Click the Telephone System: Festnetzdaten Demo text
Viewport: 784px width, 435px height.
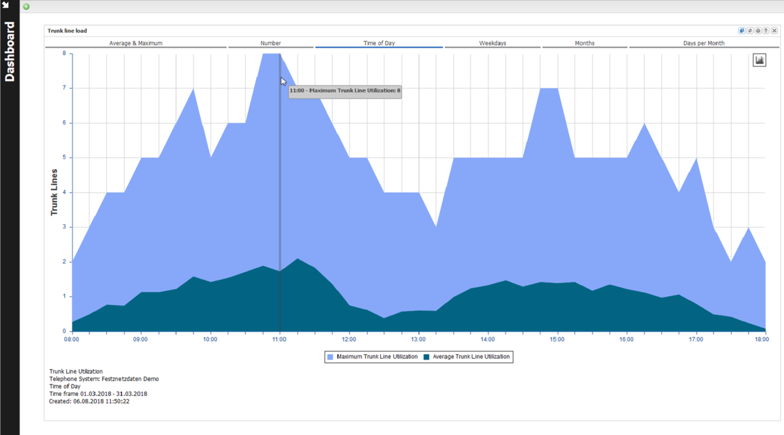104,379
